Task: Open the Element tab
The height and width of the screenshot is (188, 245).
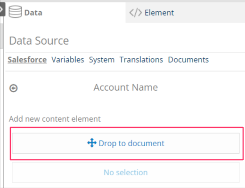Action: (x=185, y=13)
